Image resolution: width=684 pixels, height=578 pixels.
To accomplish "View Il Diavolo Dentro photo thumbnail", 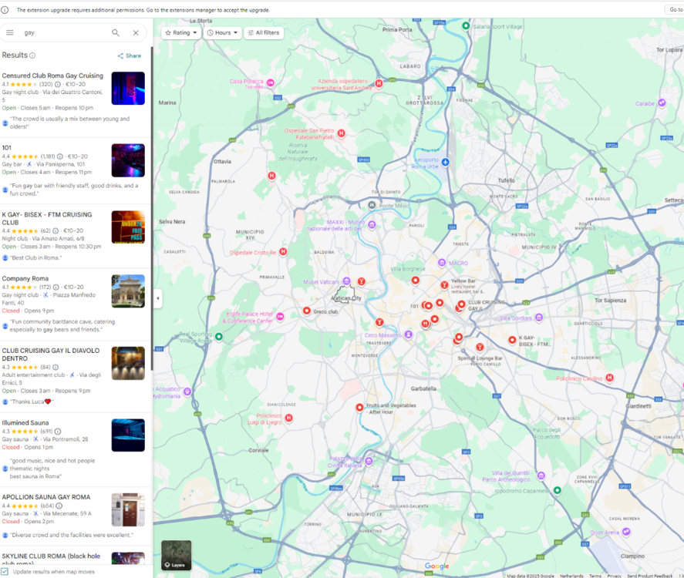I will pos(128,364).
